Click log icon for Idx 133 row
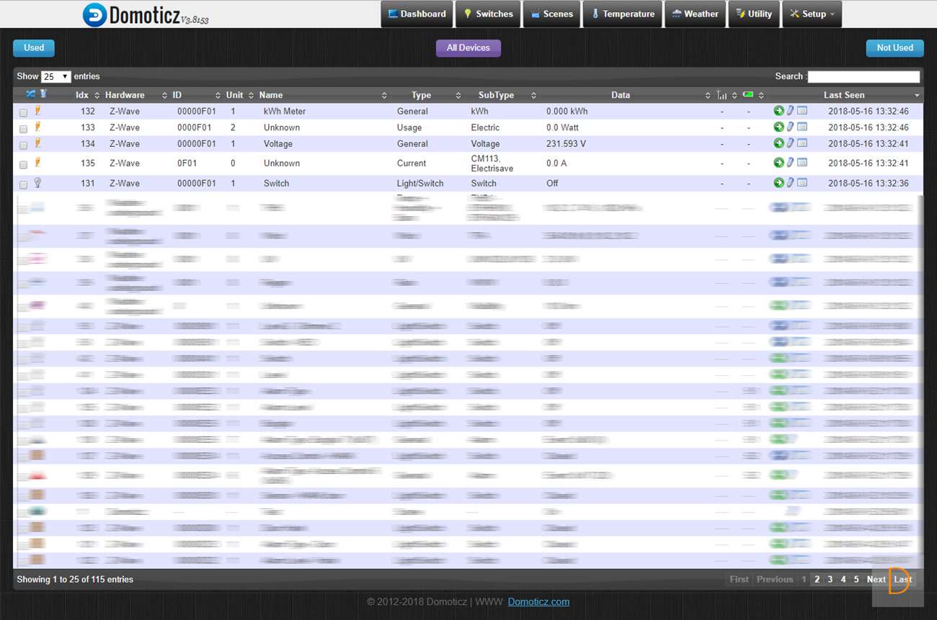The image size is (937, 620). pyautogui.click(x=802, y=127)
